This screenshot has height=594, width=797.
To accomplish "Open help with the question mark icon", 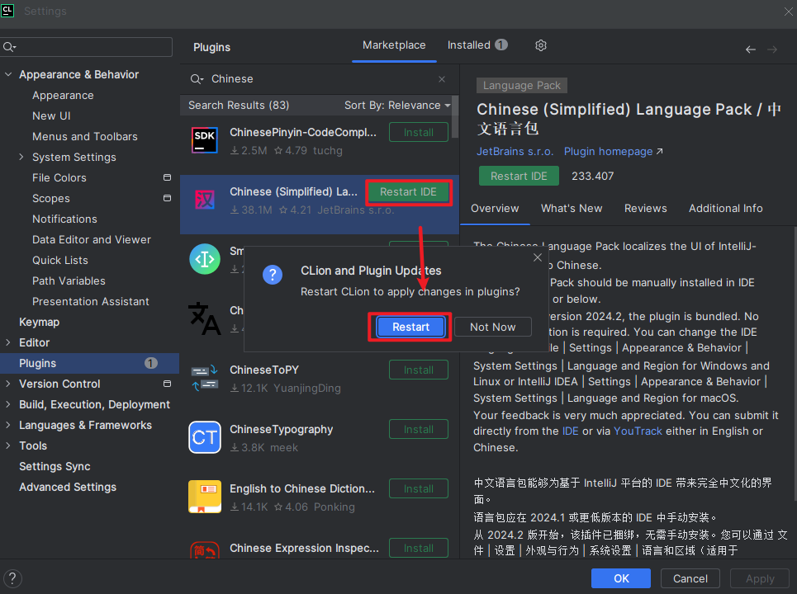I will tap(12, 578).
